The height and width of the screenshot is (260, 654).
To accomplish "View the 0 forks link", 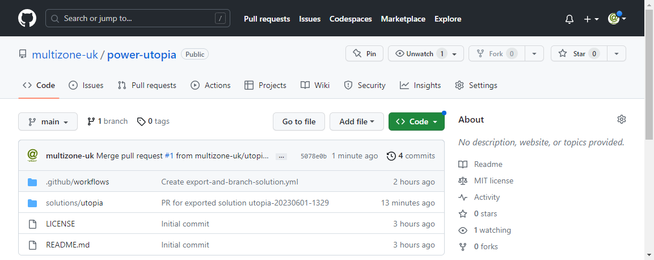I will (478, 246).
